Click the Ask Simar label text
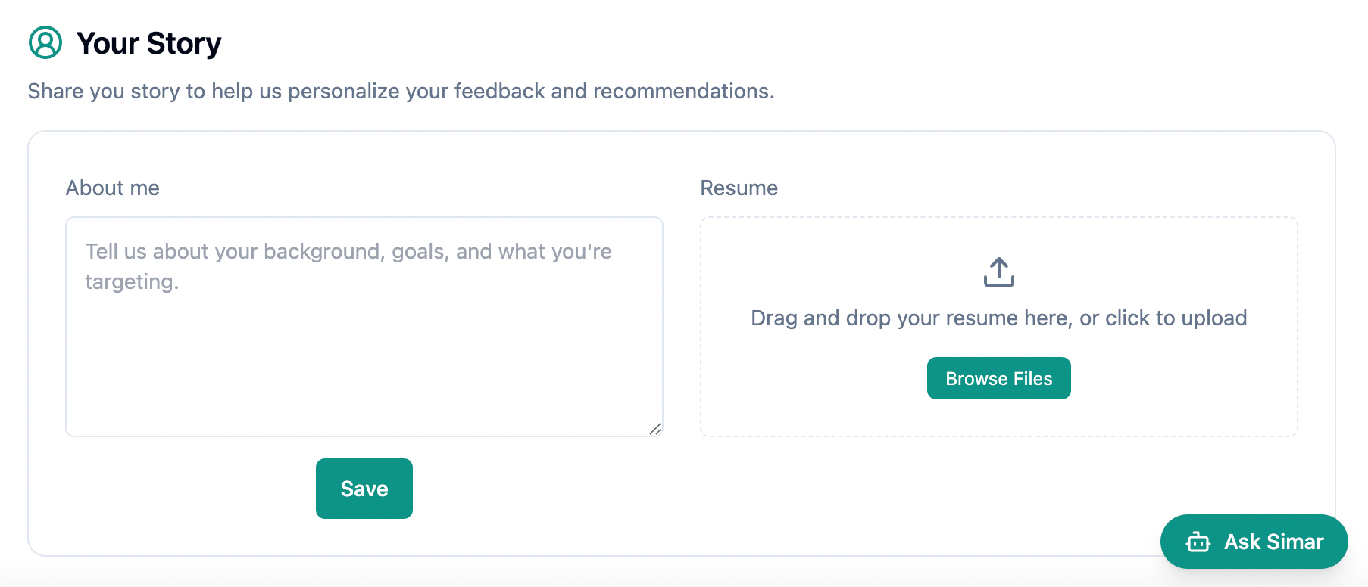The width and height of the screenshot is (1368, 587). point(1273,542)
